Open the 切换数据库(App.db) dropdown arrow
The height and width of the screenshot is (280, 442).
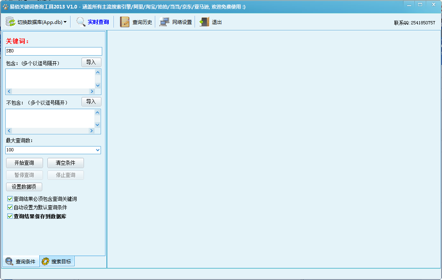tap(65, 22)
